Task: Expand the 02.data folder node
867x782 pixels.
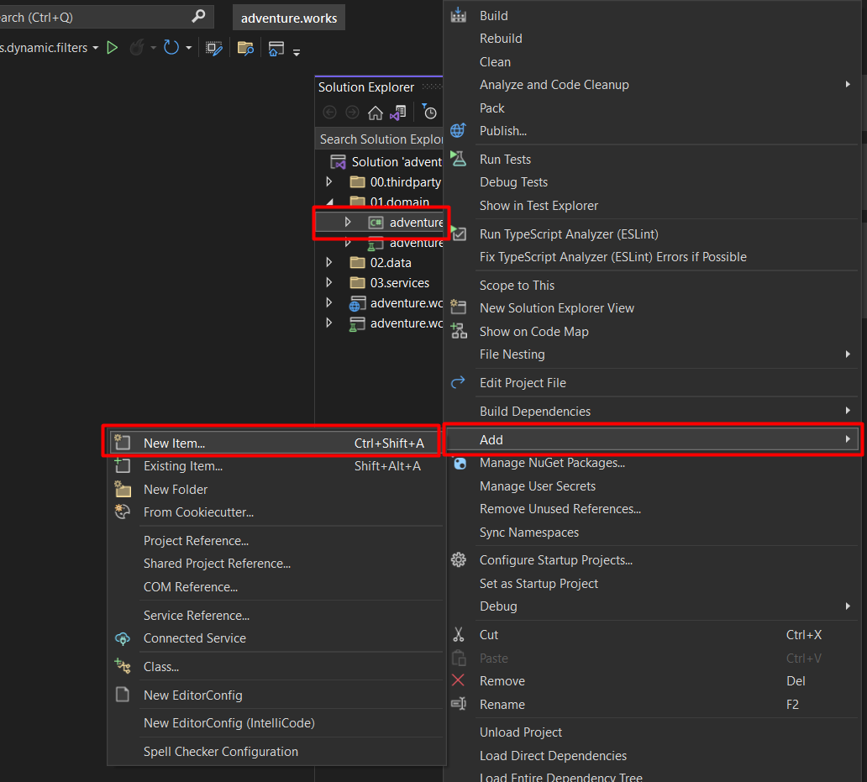Action: pyautogui.click(x=329, y=262)
